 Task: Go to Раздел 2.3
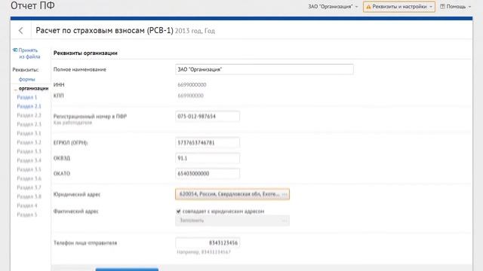tap(29, 124)
